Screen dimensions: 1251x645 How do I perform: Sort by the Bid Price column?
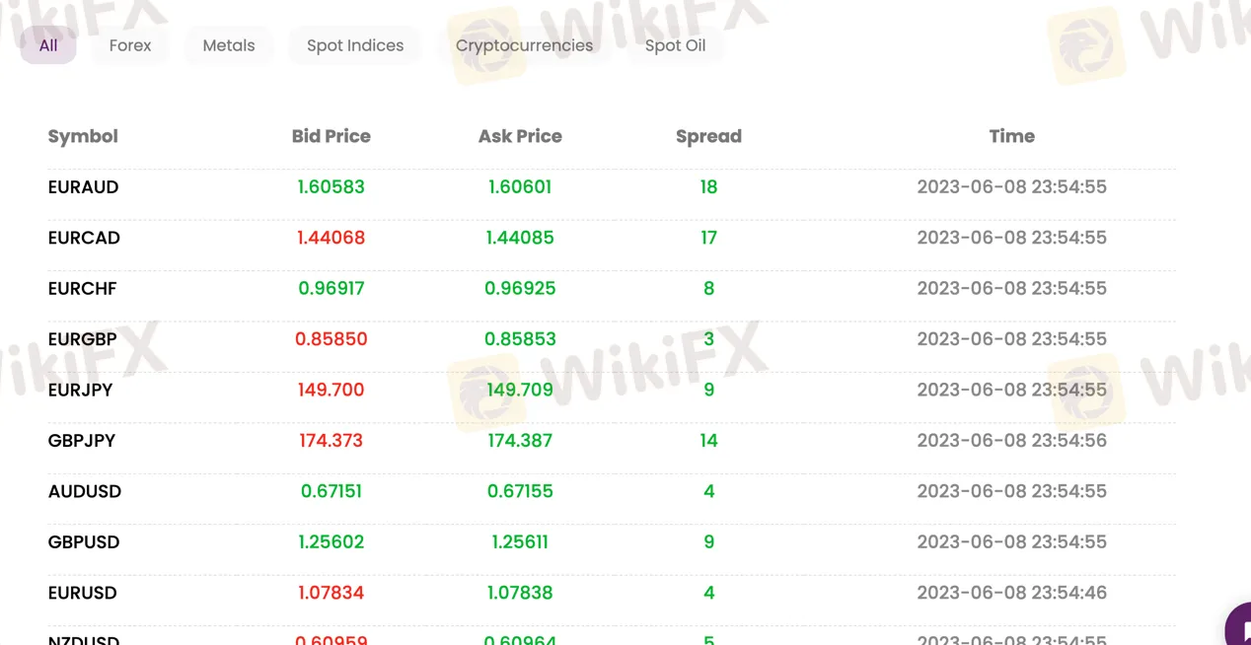tap(331, 136)
